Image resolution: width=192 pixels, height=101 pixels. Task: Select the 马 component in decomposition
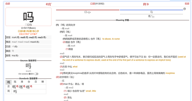[151, 12]
